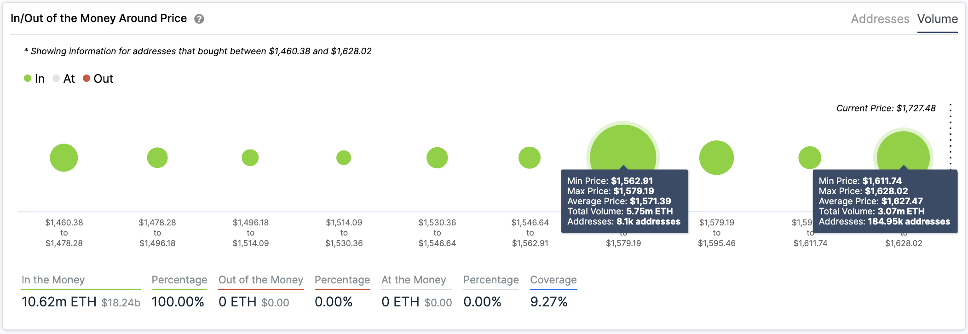The width and height of the screenshot is (968, 334).
Task: Toggle the In legend filter
Action: click(x=35, y=79)
